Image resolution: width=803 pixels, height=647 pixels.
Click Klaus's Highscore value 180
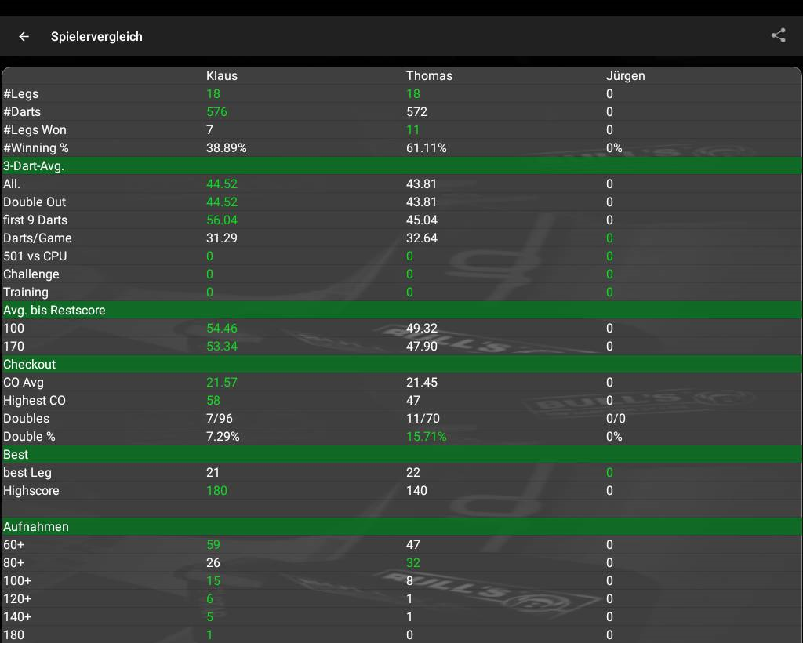216,491
